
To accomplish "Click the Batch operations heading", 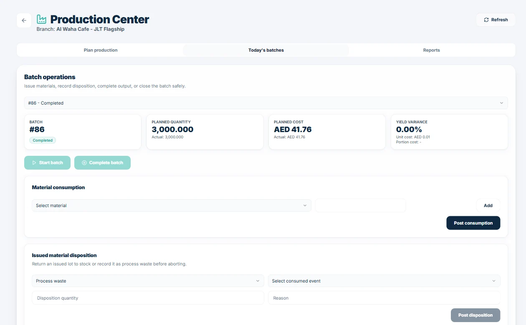I will [50, 77].
